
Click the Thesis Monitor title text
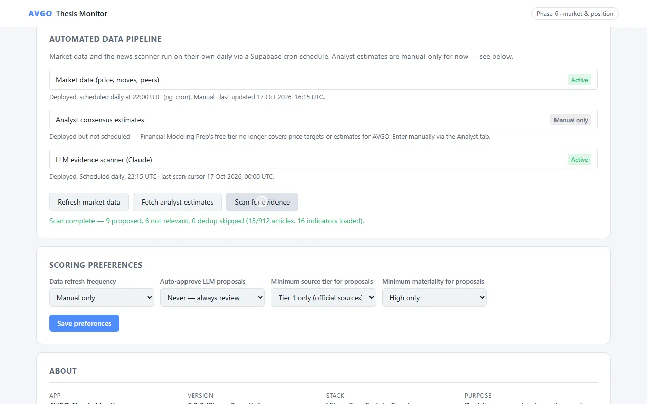81,14
